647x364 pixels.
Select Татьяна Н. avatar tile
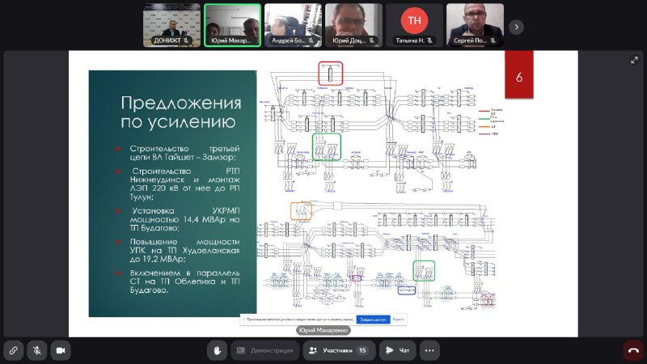(x=414, y=25)
